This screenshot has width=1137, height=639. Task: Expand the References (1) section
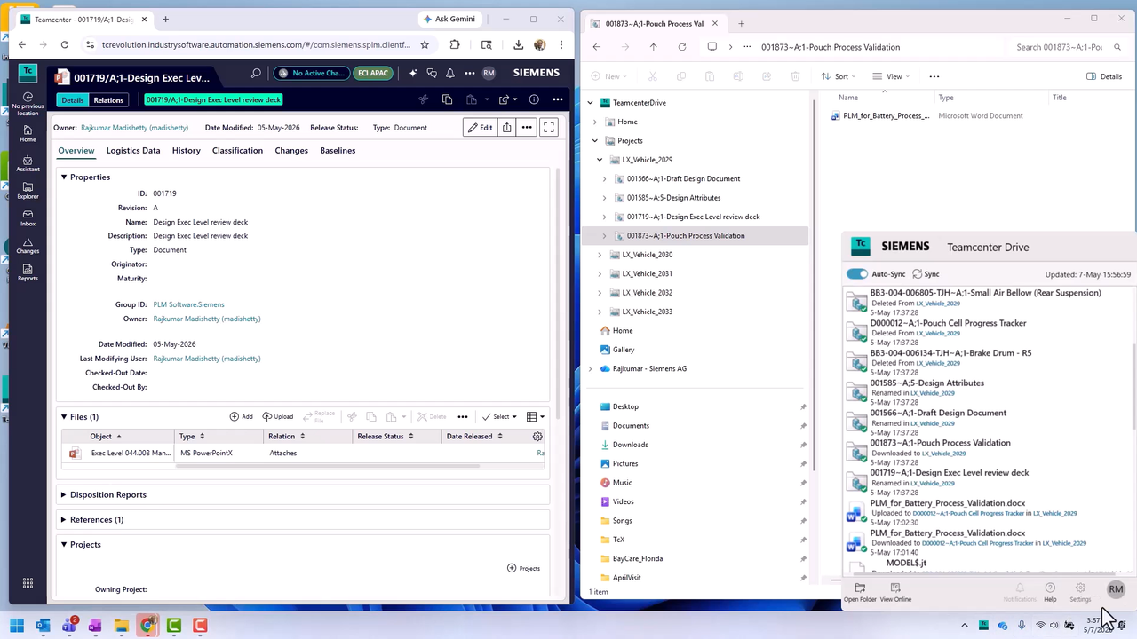(64, 520)
